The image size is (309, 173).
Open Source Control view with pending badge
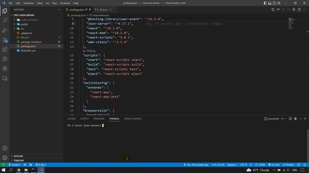tap(5, 40)
